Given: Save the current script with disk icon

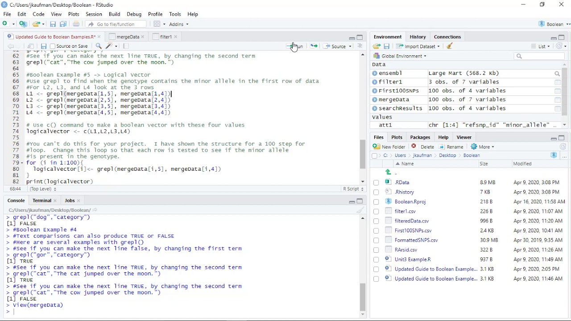Looking at the screenshot, I should coord(43,46).
